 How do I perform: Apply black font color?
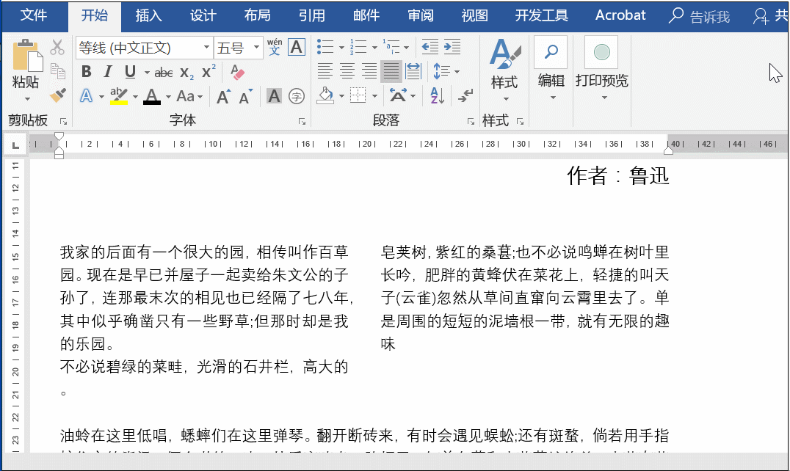point(152,95)
